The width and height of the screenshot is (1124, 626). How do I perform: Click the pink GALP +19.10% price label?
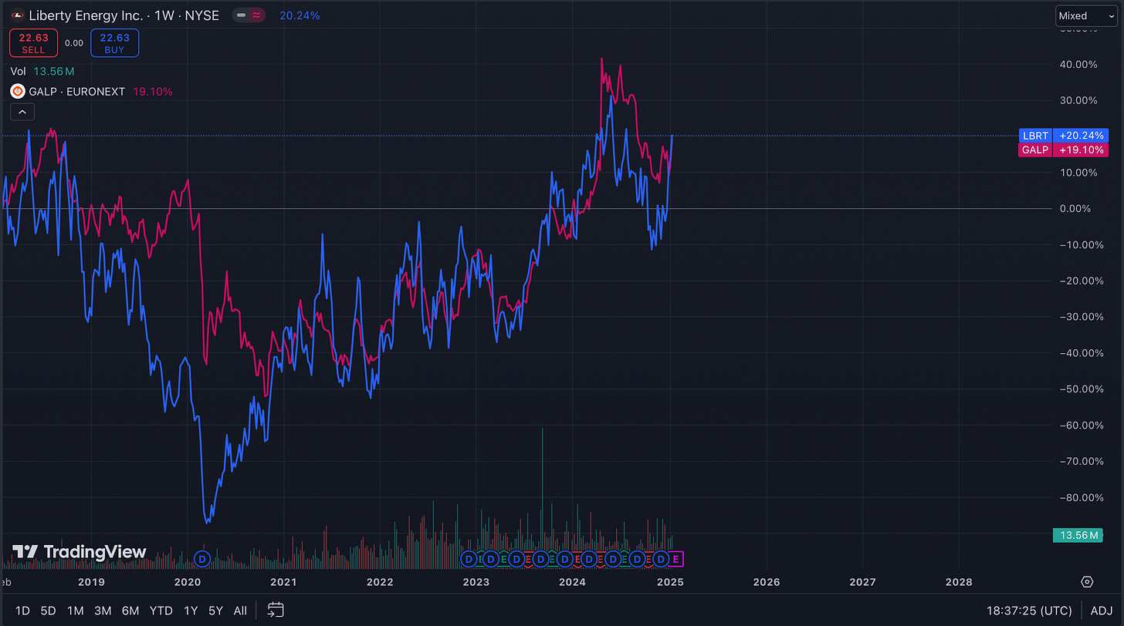coord(1063,150)
